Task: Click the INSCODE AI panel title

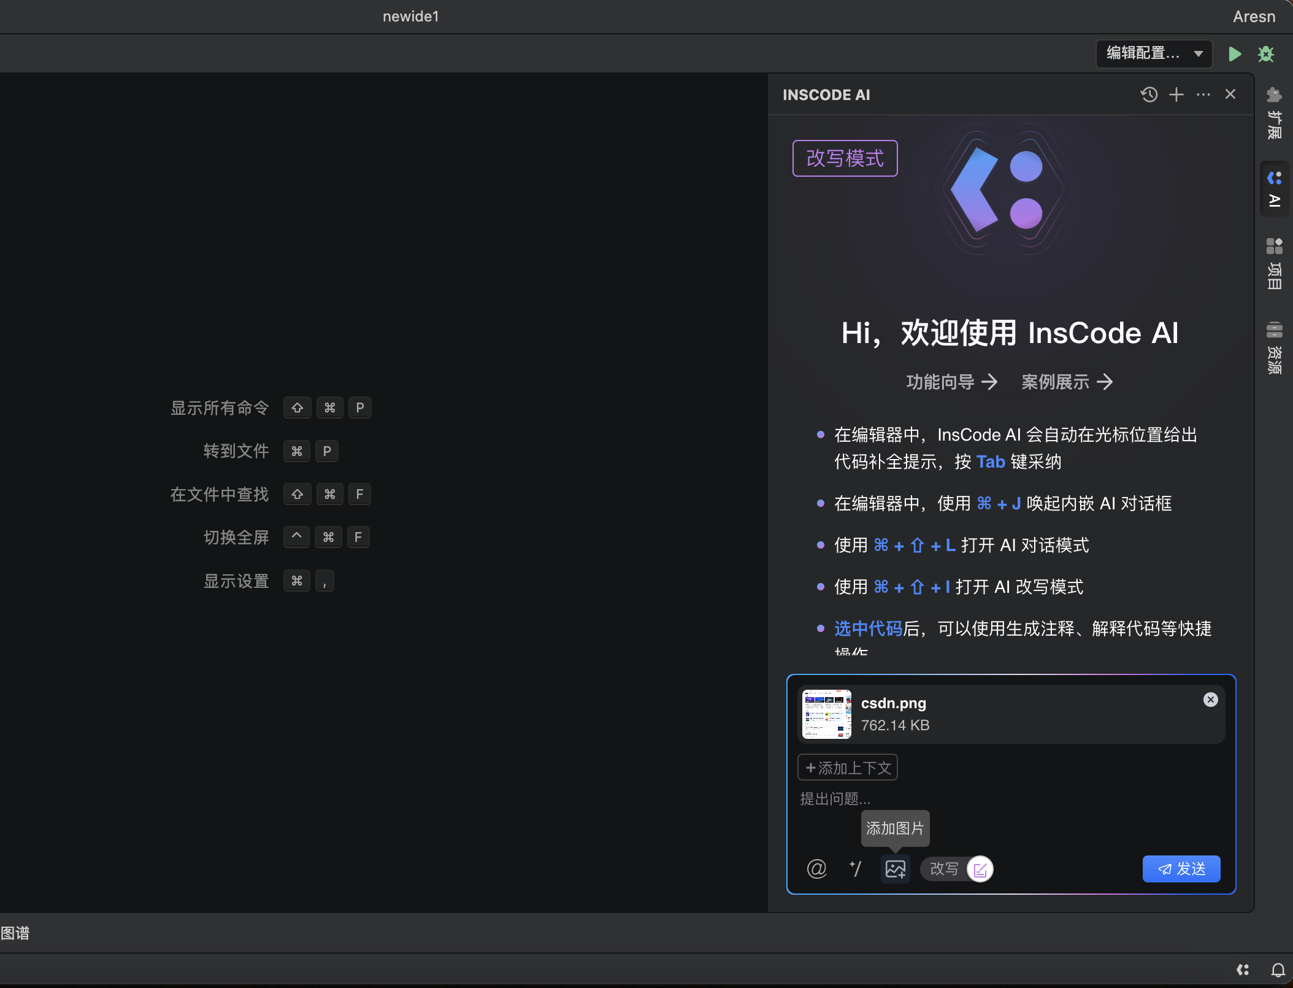Action: [826, 95]
